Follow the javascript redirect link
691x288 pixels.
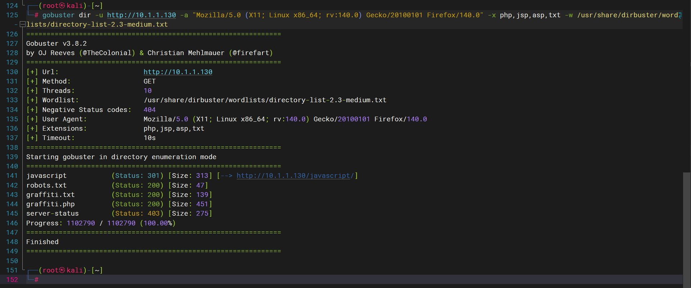295,176
